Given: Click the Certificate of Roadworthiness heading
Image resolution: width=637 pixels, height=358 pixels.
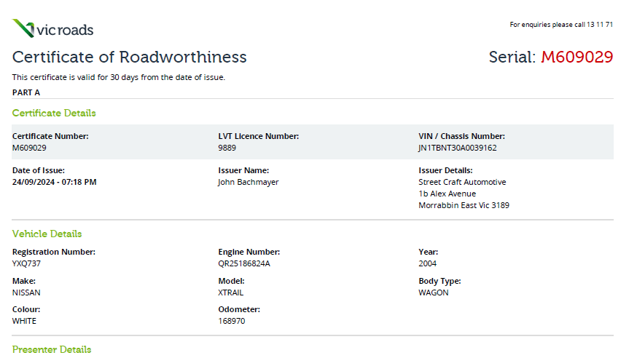Looking at the screenshot, I should (130, 57).
